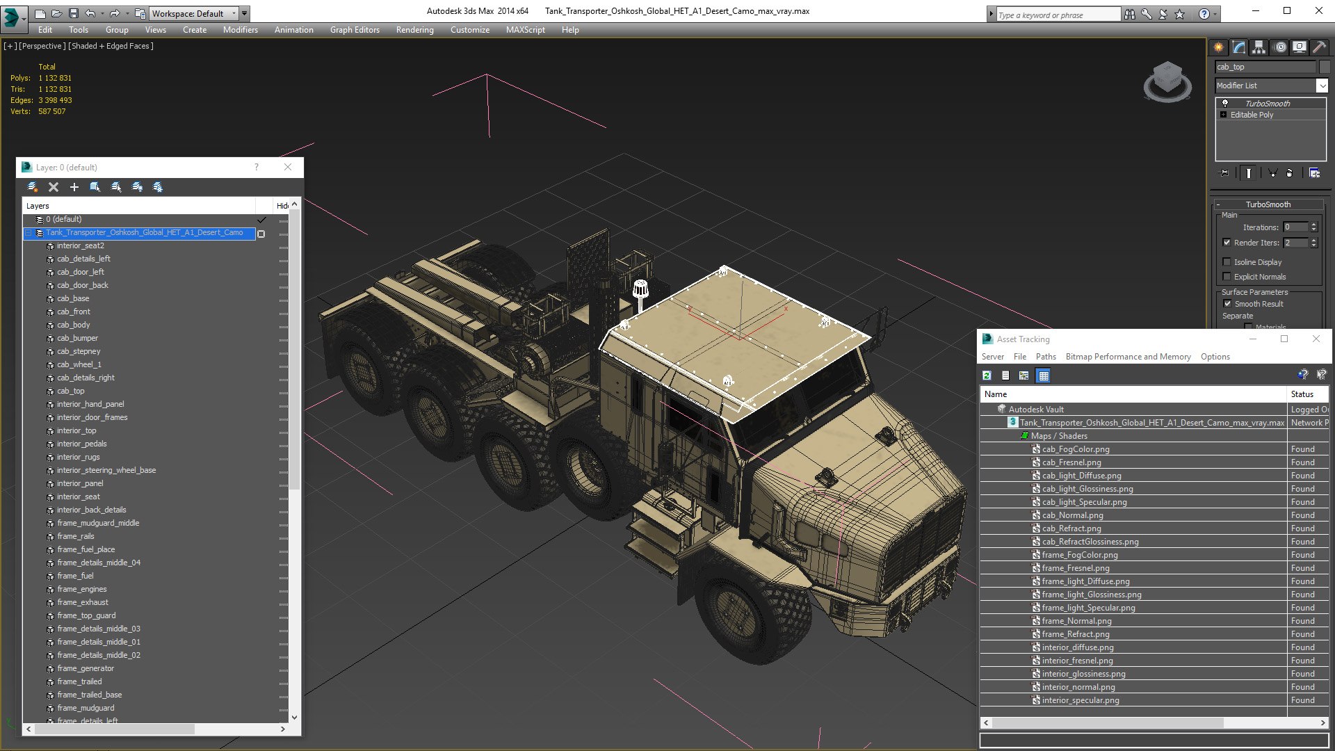This screenshot has height=751, width=1335.
Task: Click Configure Modifier Sets icon
Action: point(1314,173)
